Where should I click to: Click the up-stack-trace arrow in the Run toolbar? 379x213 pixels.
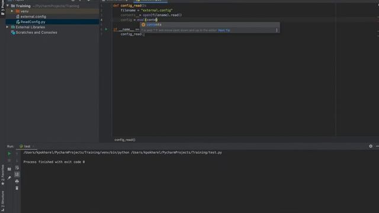(17, 154)
